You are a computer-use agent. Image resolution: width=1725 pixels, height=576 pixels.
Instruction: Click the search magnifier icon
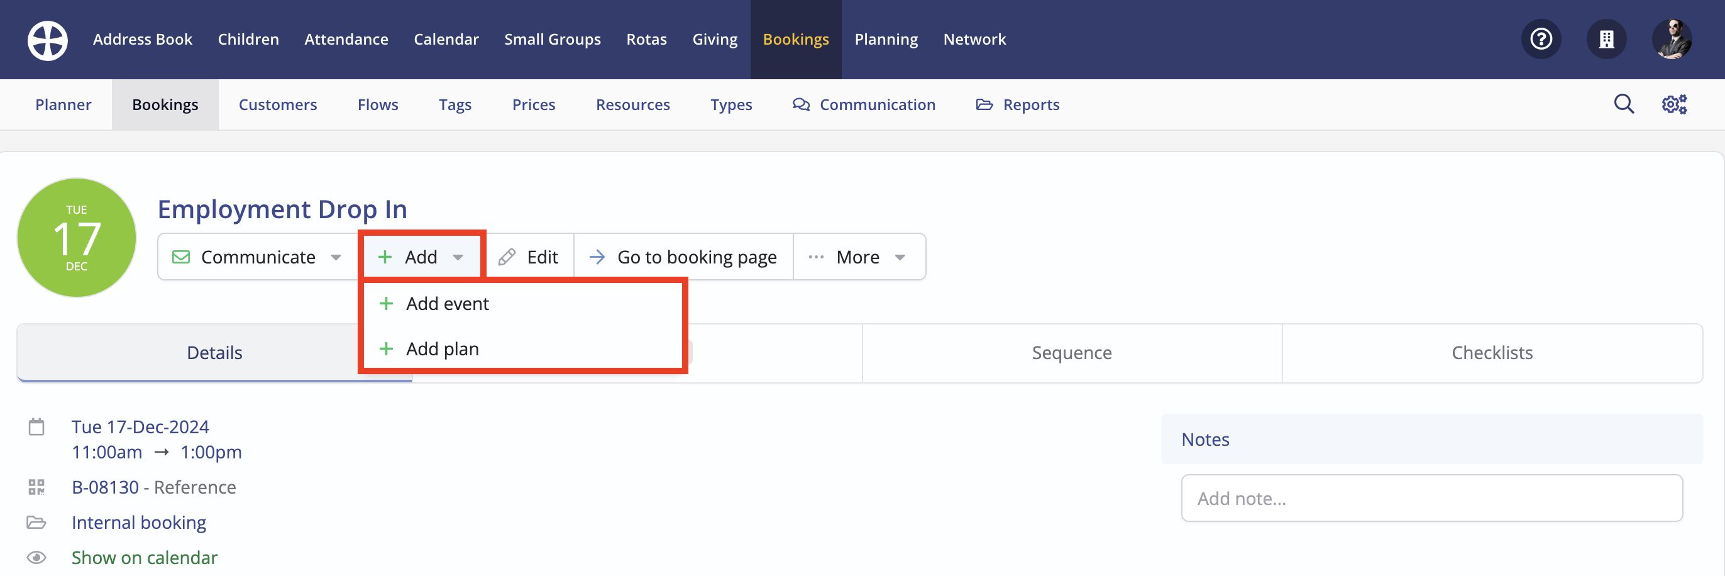coord(1624,104)
